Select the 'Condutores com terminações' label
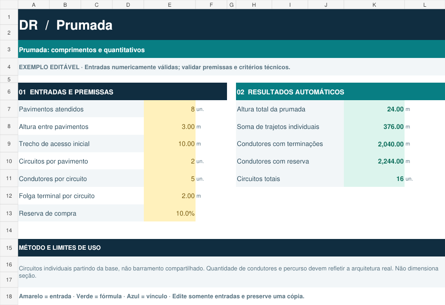This screenshot has width=445, height=305. point(290,144)
